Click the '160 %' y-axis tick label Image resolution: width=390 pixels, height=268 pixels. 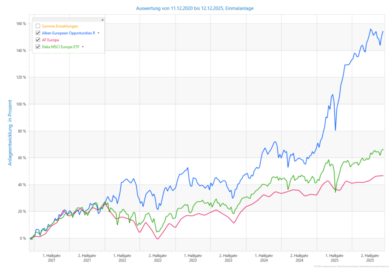(x=21, y=24)
